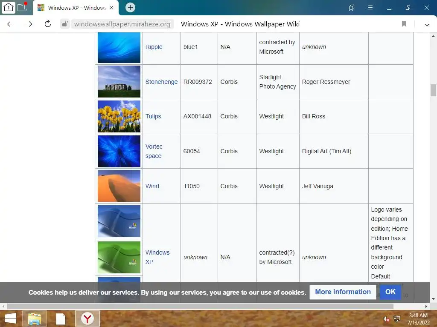Open the downloads panel
This screenshot has height=327, width=437.
[427, 24]
